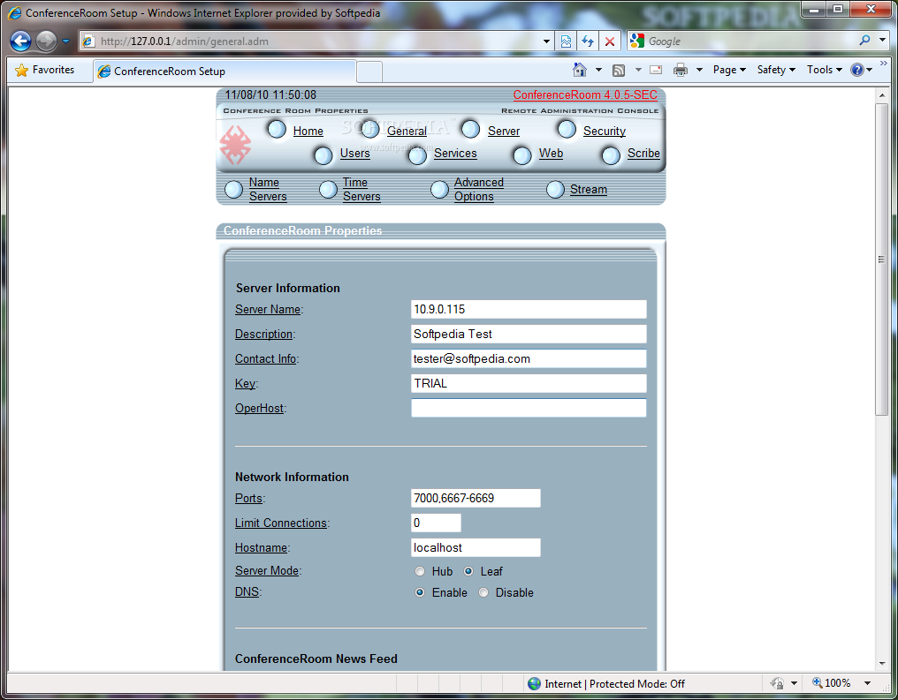Click the toolbar overflow chevron
This screenshot has width=898, height=700.
coord(884,64)
